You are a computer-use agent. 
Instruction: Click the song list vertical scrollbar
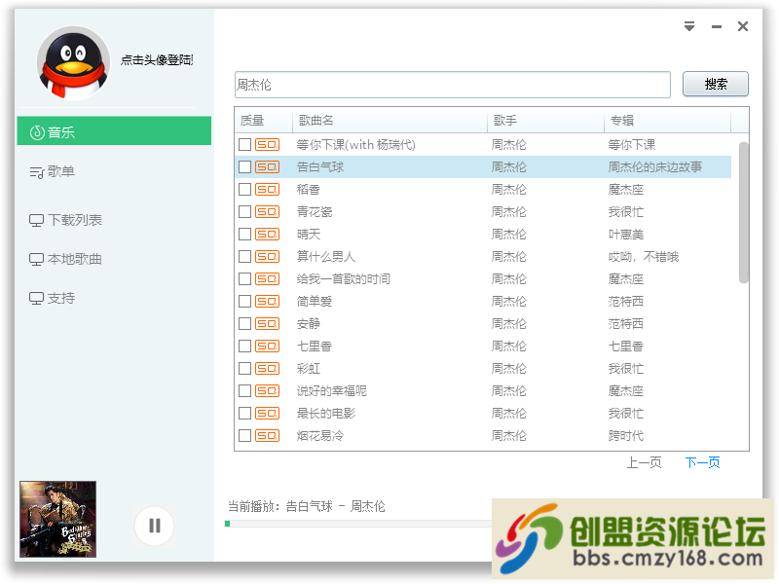tap(743, 212)
